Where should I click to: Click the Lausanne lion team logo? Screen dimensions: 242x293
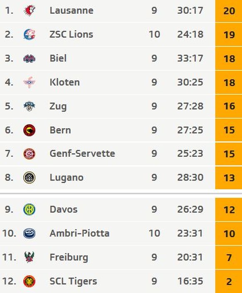30,10
